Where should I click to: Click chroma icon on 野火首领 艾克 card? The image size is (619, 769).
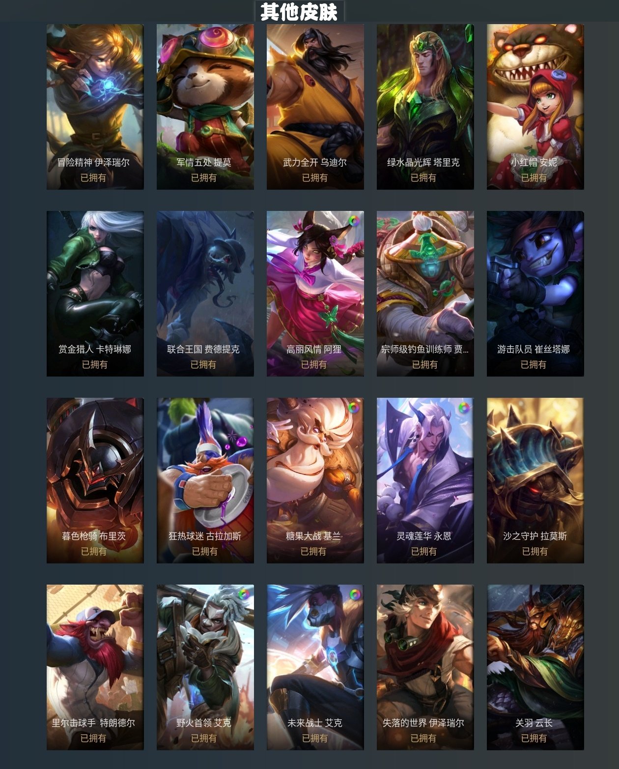coord(244,594)
